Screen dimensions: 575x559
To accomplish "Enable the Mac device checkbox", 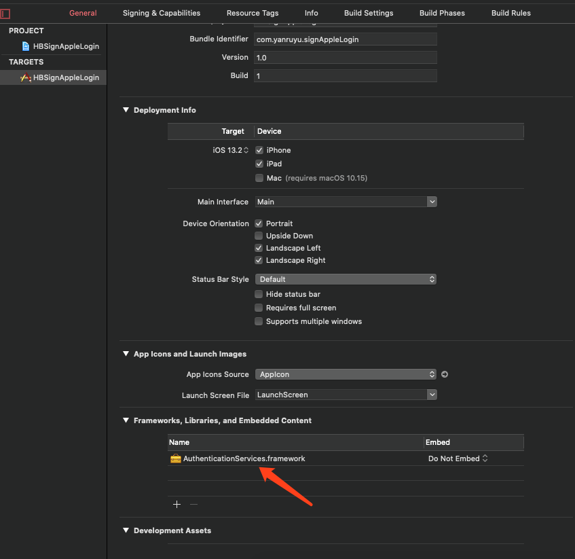I will [259, 178].
